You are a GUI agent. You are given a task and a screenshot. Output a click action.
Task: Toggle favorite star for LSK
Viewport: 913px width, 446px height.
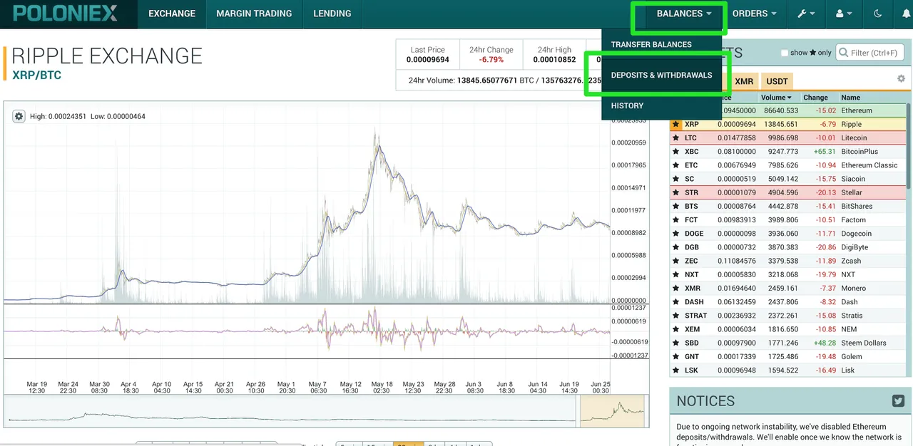pos(675,370)
